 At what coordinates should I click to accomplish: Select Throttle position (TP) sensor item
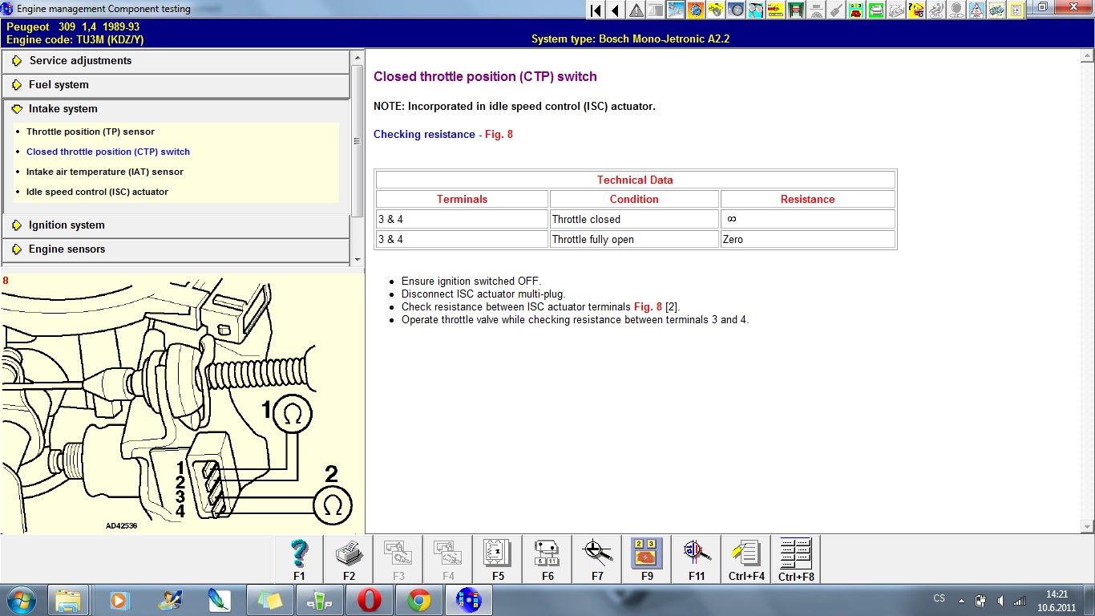tap(91, 132)
